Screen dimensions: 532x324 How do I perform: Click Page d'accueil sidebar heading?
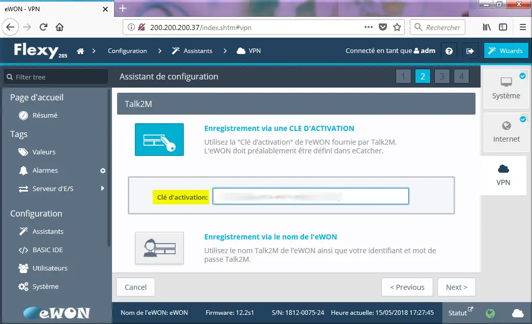(37, 97)
